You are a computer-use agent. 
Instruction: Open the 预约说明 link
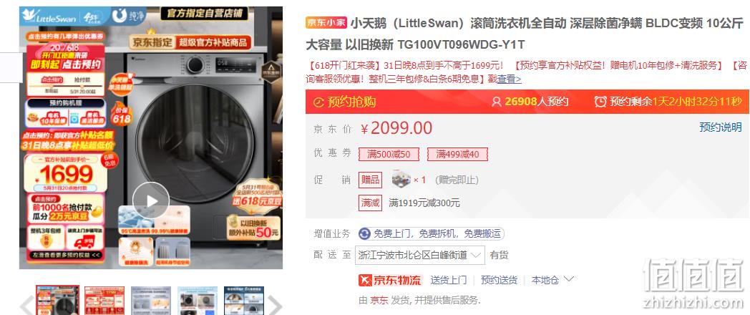coord(721,127)
